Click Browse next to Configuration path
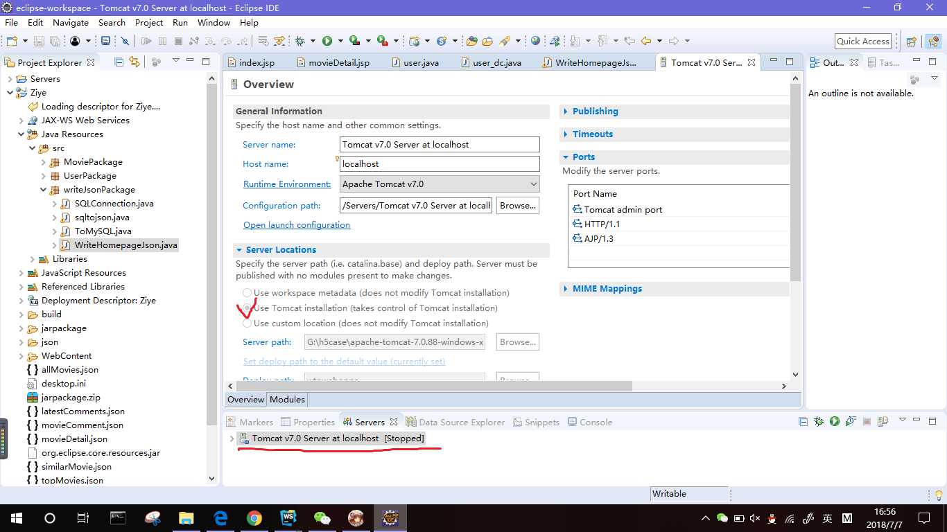 pos(517,205)
